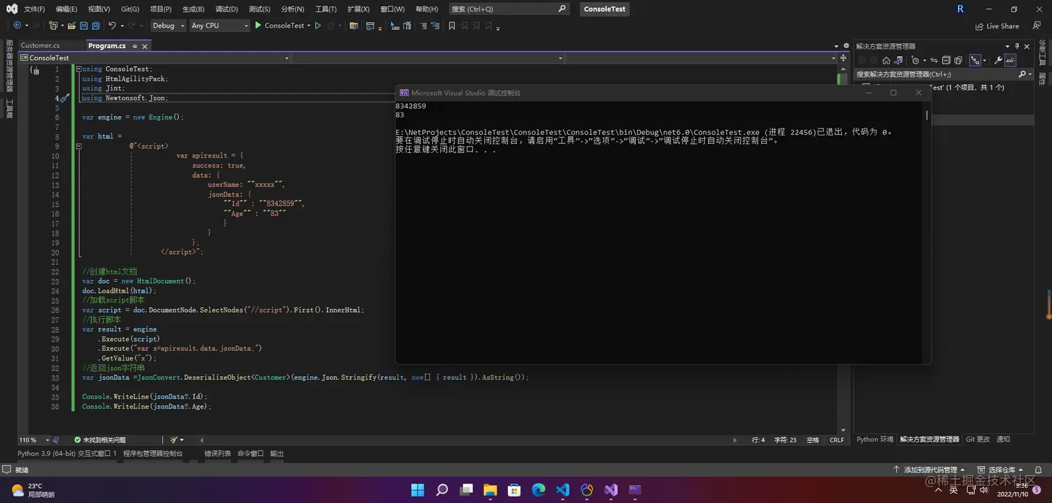Switch to the Python 环境 tab
The image size is (1052, 503).
(x=875, y=439)
